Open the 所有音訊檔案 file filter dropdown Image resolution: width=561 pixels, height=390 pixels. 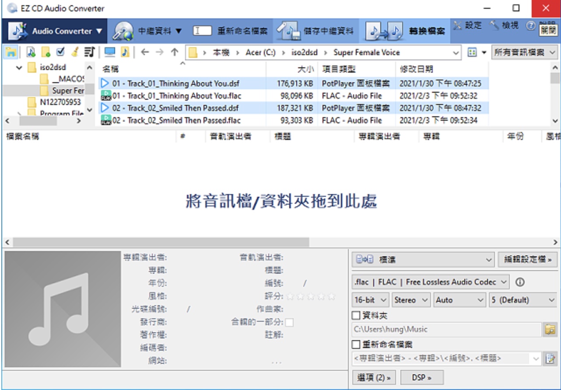click(525, 52)
